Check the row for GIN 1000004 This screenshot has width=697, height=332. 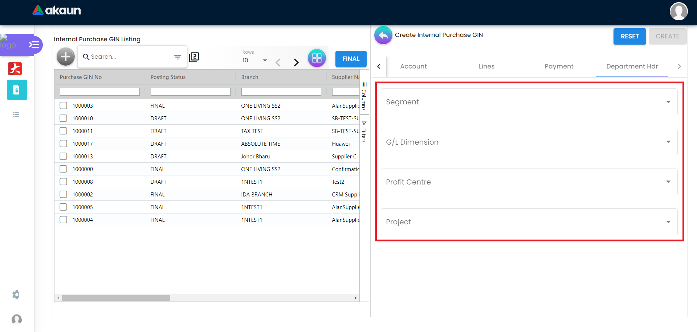(x=64, y=220)
